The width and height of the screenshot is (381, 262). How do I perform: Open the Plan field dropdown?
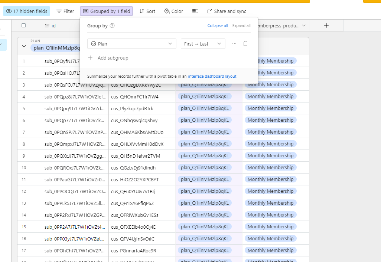tap(131, 44)
